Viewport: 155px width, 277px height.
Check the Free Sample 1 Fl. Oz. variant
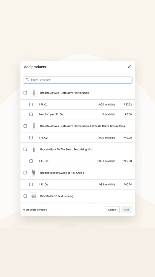point(31,114)
